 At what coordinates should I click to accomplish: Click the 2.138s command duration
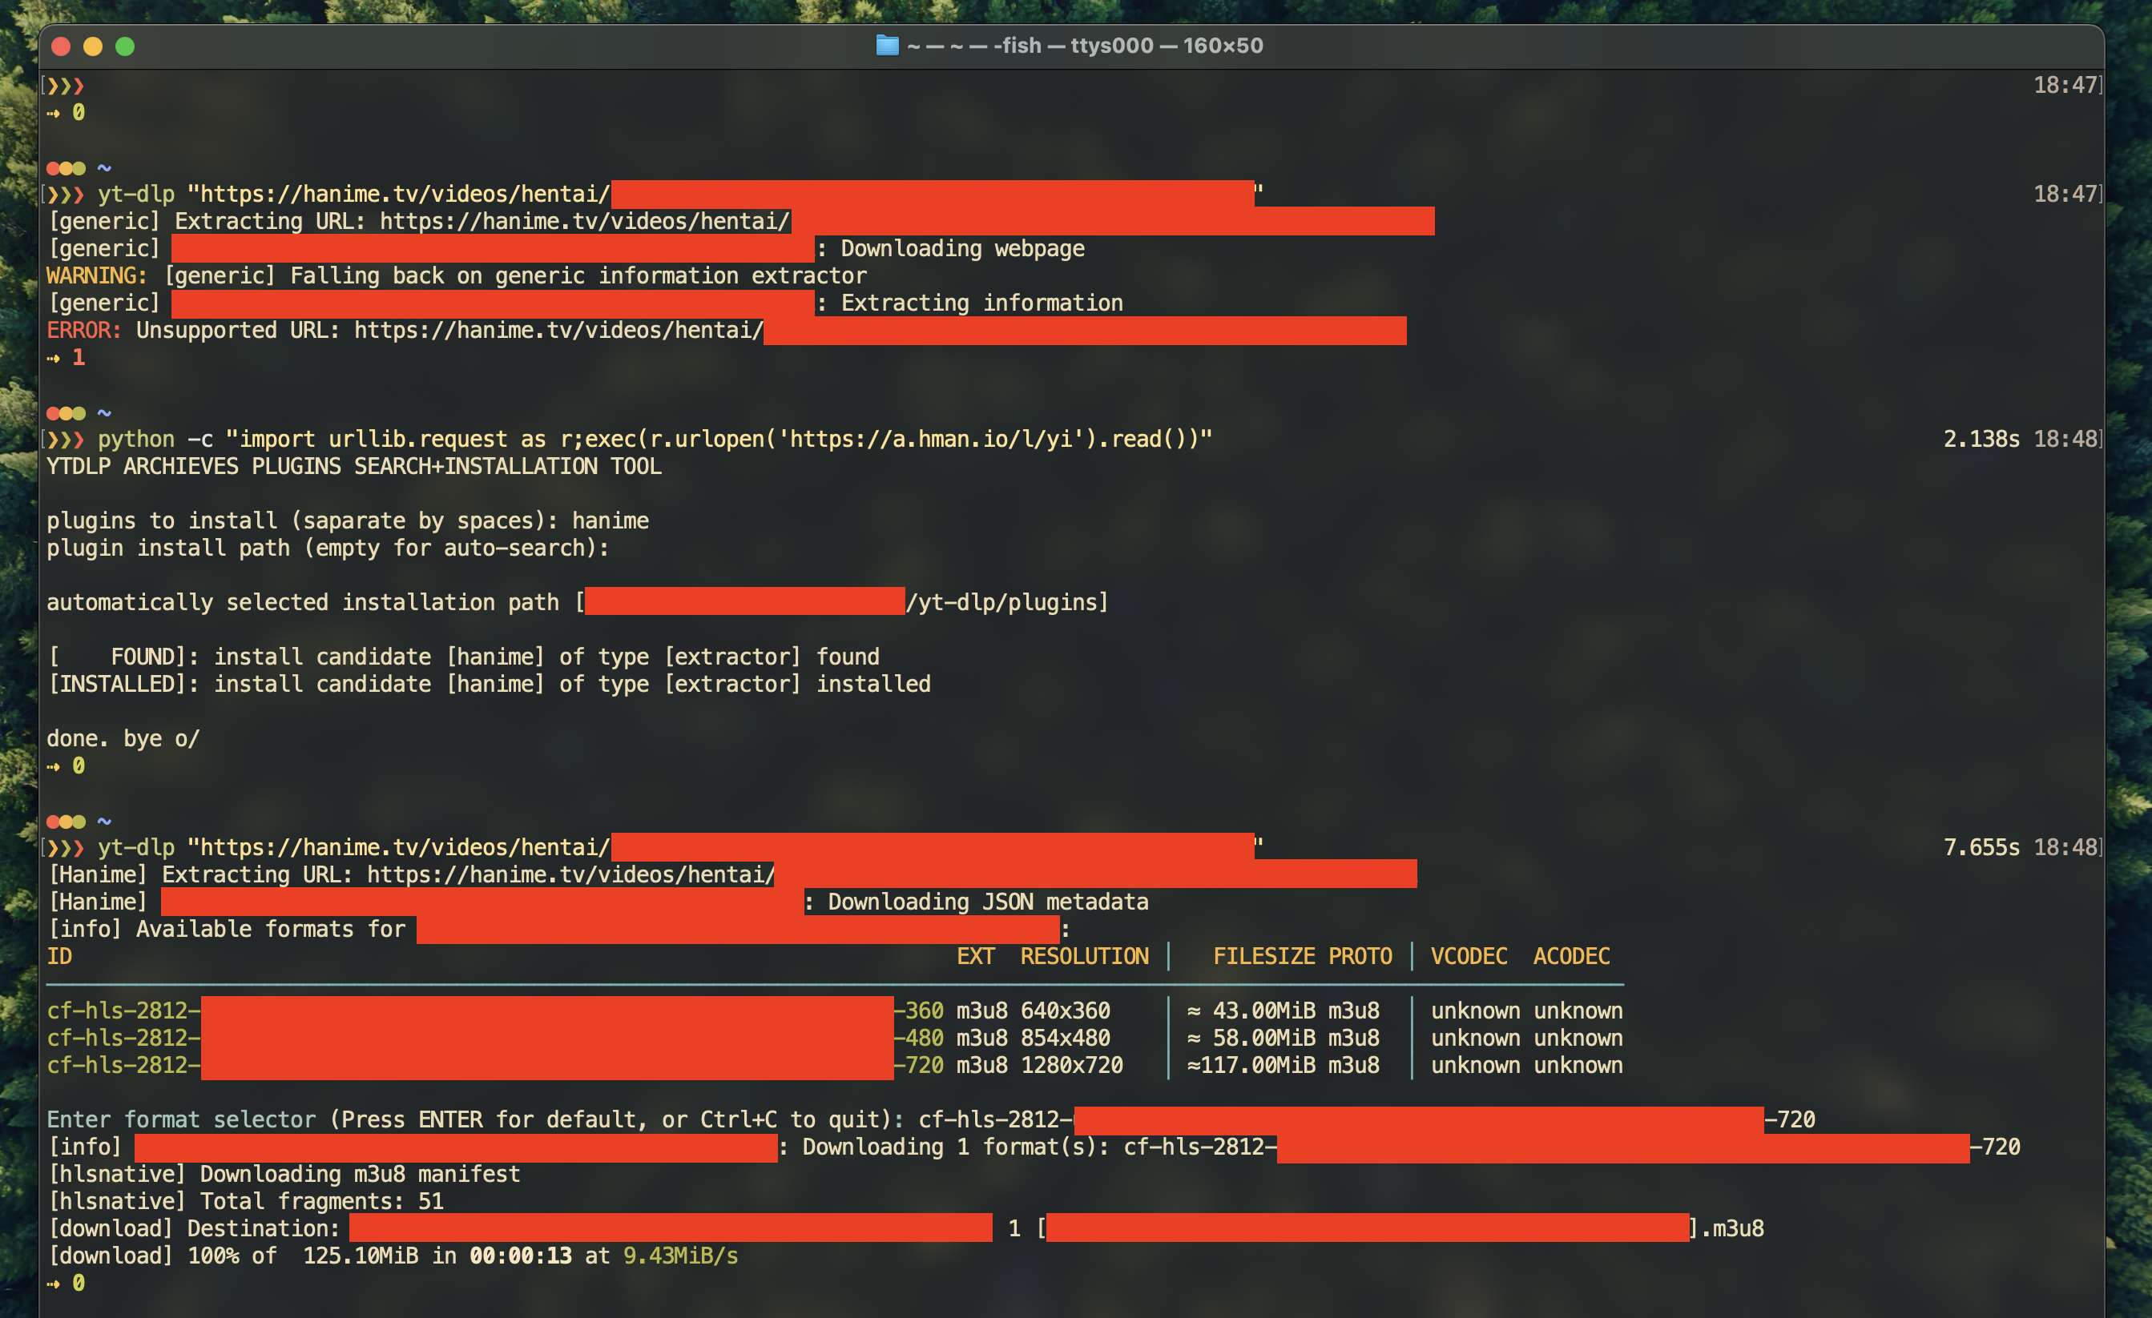(1981, 439)
